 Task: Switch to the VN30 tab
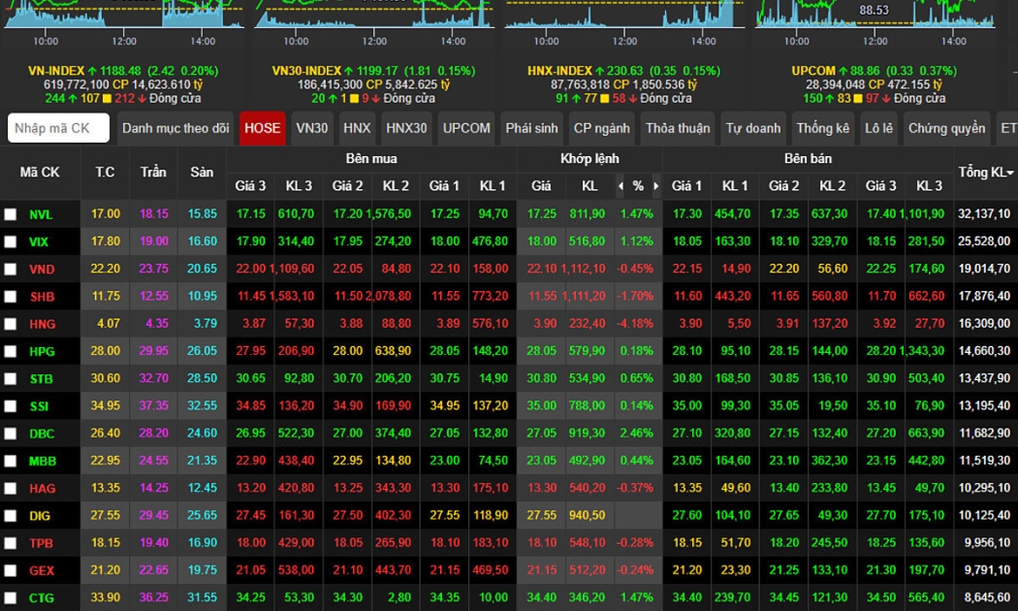pyautogui.click(x=312, y=128)
